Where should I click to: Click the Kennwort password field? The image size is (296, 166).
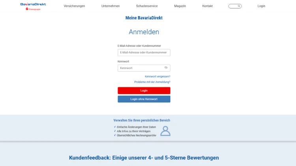tap(144, 68)
